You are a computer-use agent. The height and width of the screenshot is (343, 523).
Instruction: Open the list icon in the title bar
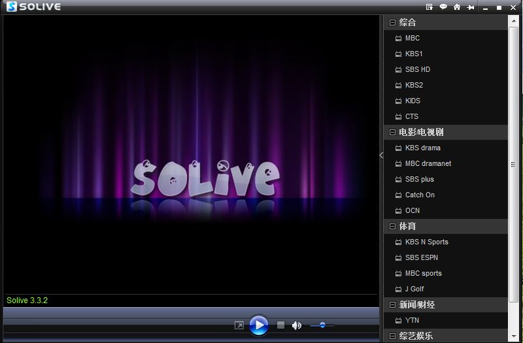pos(430,7)
